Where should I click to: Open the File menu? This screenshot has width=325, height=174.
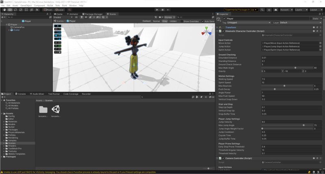[3, 6]
